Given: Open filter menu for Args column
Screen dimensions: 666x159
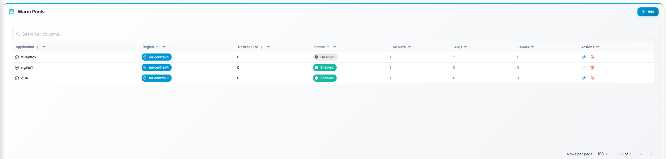Looking at the screenshot, I should [x=466, y=47].
